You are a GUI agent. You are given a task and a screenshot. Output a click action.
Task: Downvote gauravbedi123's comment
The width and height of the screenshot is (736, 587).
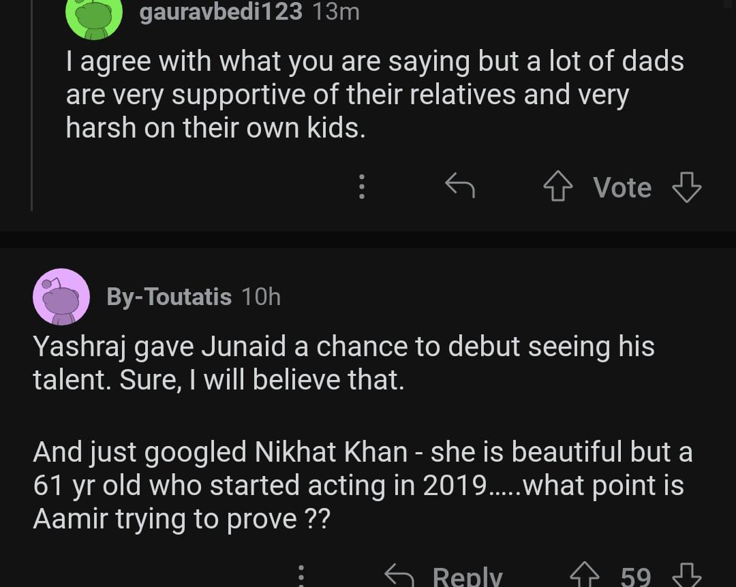coord(686,187)
